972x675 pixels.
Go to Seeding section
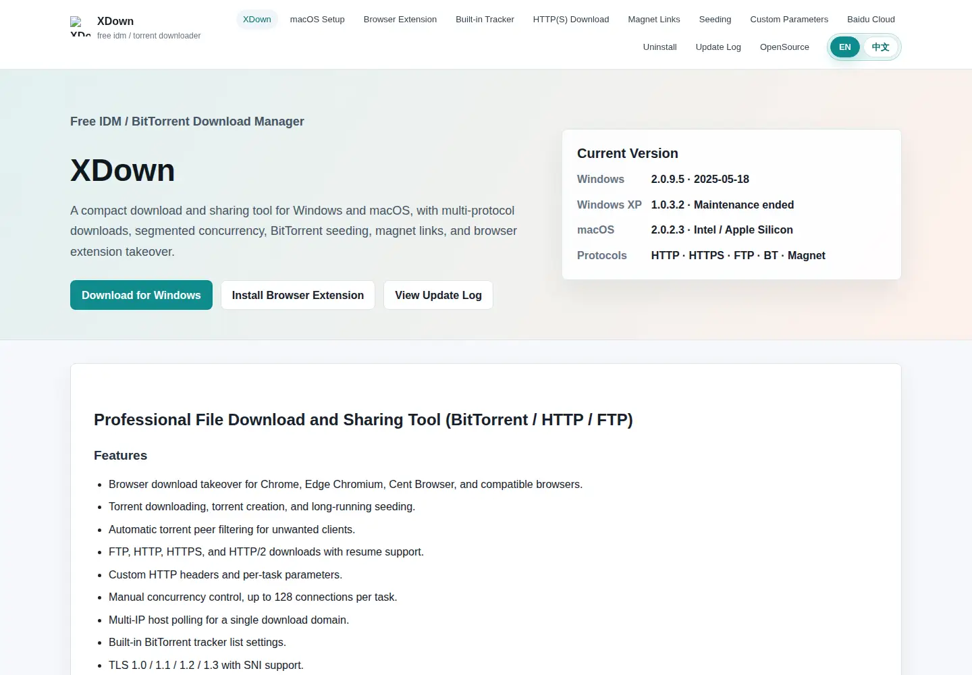click(715, 20)
